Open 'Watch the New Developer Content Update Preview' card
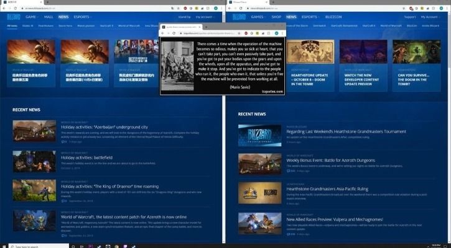The width and height of the screenshot is (451, 248). tap(363, 65)
